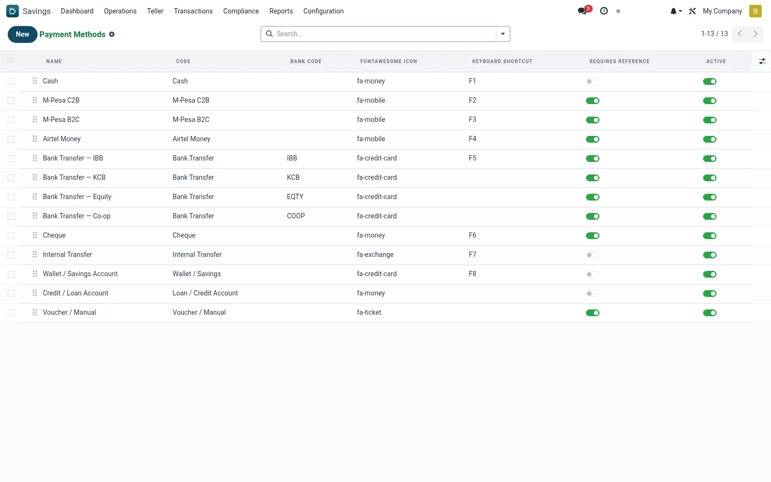Enable Requires Reference for Cash
The height and width of the screenshot is (482, 771).
593,81
